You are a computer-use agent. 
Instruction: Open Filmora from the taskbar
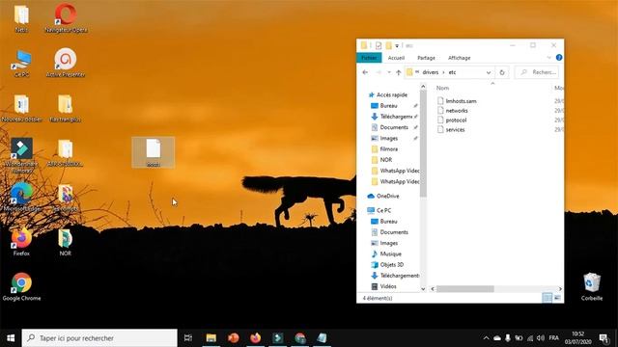(277, 338)
